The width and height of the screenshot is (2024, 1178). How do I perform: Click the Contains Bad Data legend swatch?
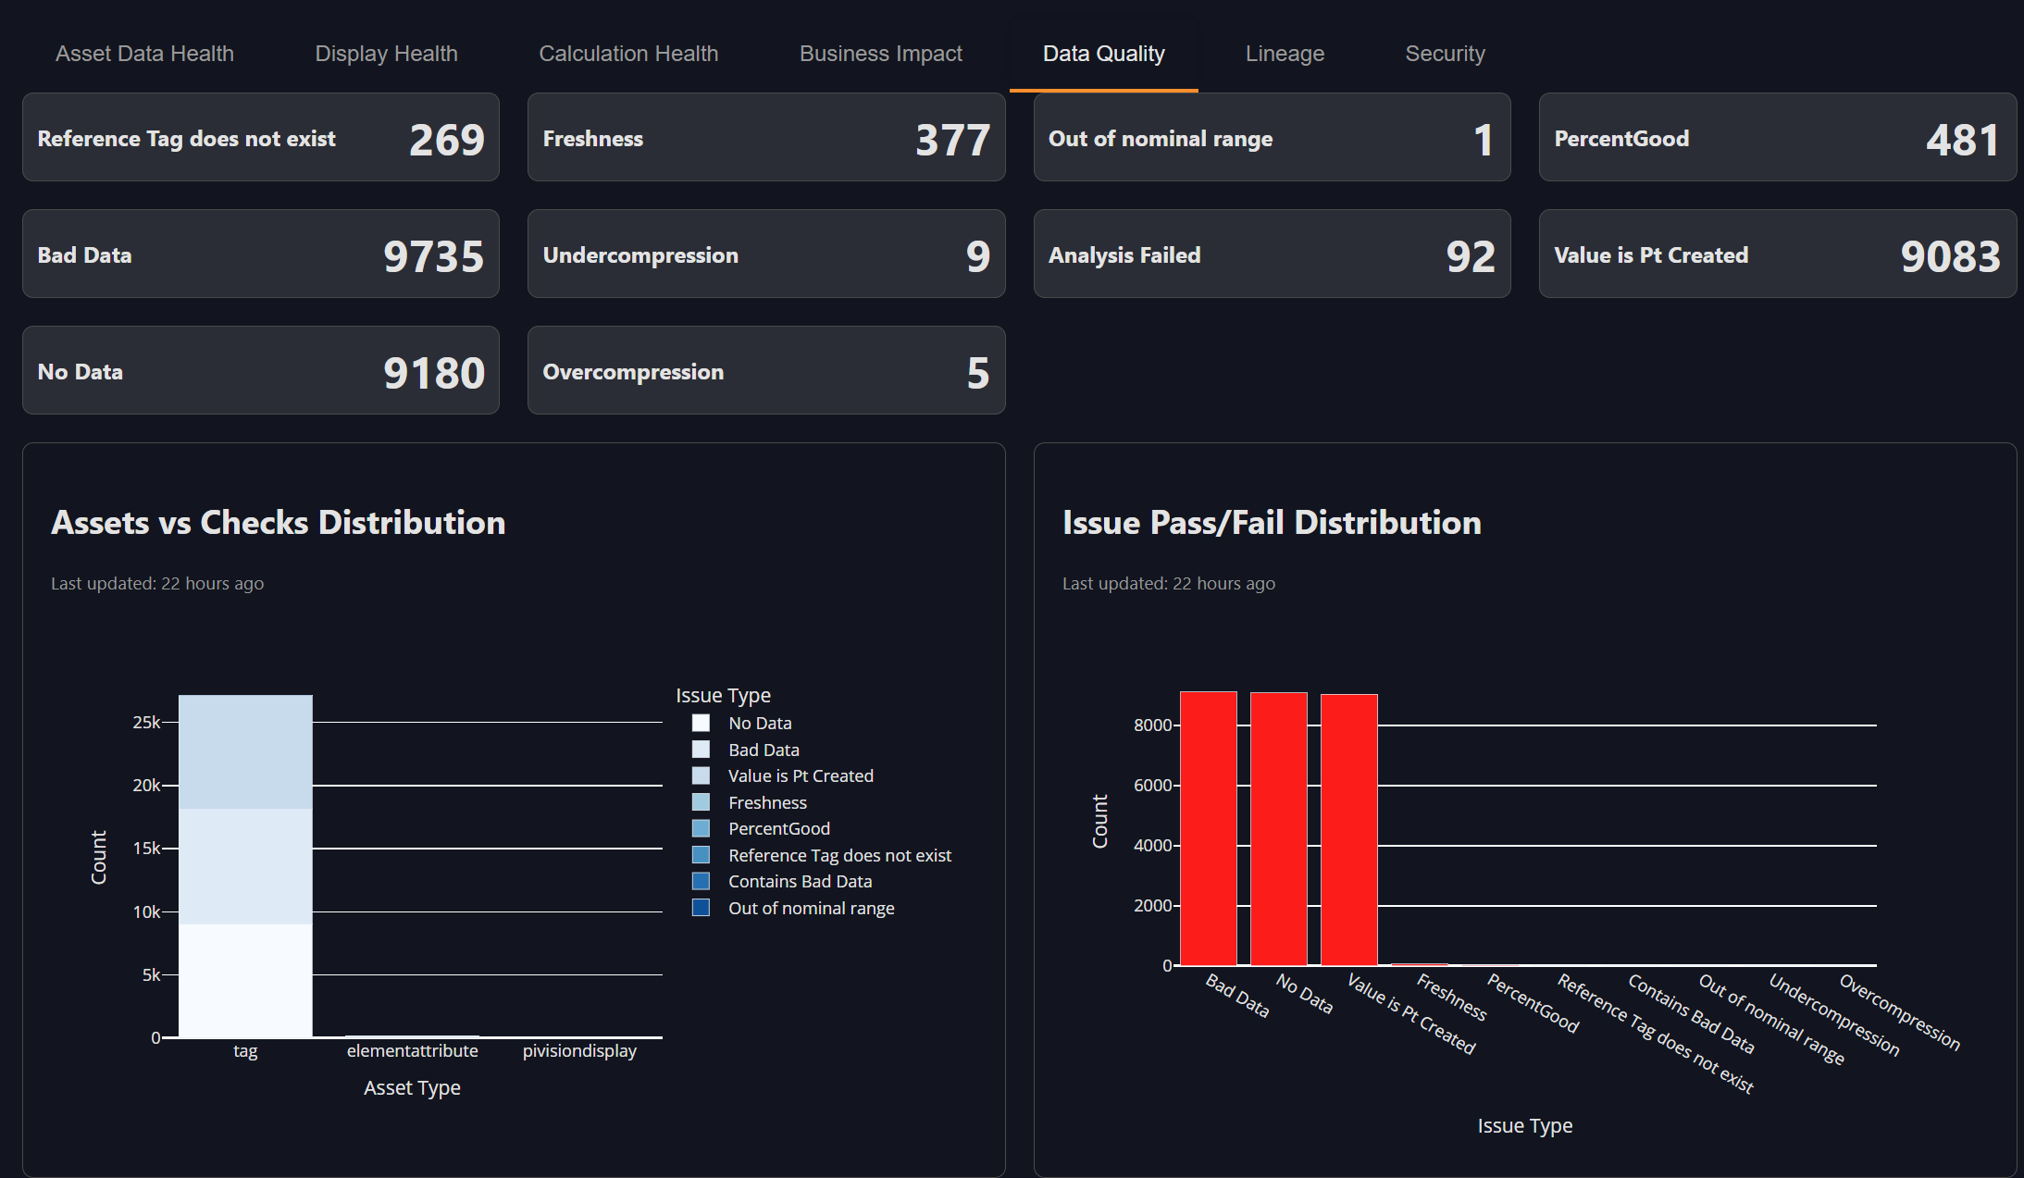pos(701,881)
